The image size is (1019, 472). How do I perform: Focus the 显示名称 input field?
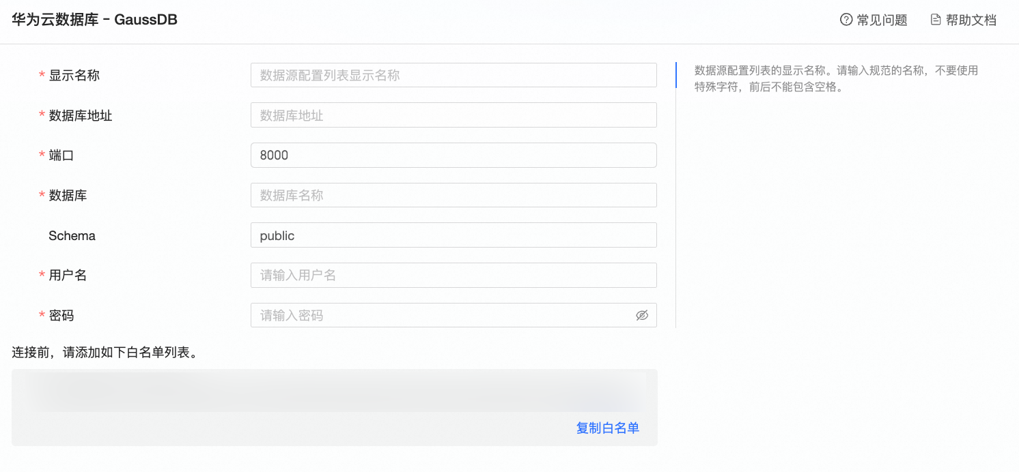click(x=453, y=75)
